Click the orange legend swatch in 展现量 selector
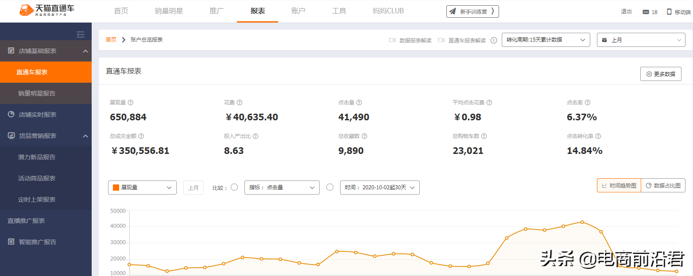Viewport: 693px width, 276px height. [x=115, y=187]
